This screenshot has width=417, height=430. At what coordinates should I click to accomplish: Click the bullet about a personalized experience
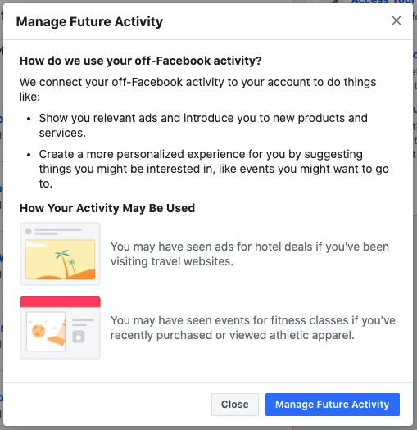pyautogui.click(x=214, y=169)
